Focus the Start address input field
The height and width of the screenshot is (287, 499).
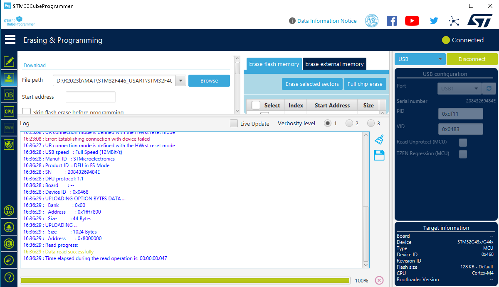[91, 97]
